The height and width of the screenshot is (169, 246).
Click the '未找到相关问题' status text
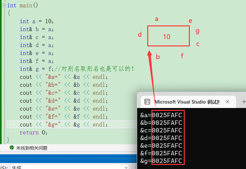tap(32, 148)
